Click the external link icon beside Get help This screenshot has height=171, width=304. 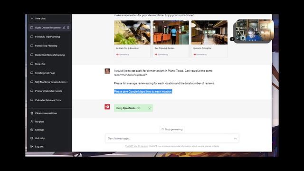32,138
